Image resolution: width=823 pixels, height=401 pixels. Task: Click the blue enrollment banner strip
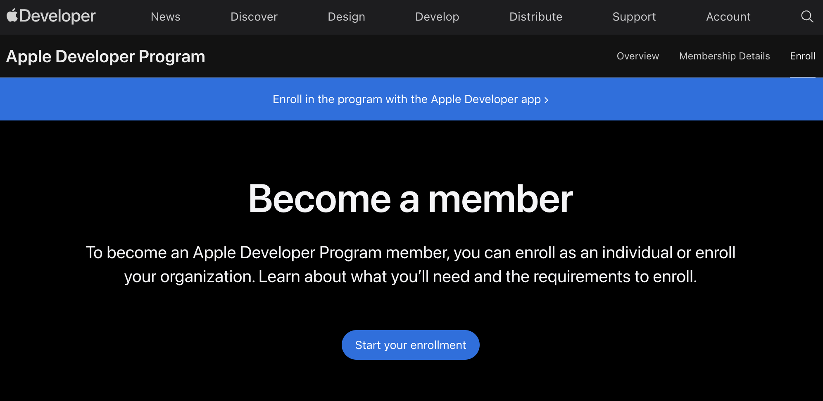click(124, 99)
